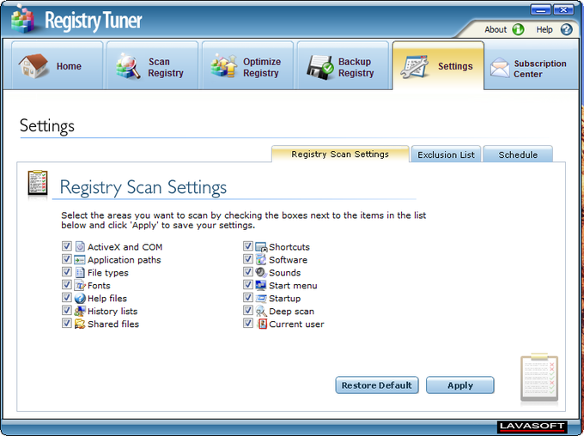Click the Software icon
This screenshot has width=584, height=436.
tap(261, 259)
